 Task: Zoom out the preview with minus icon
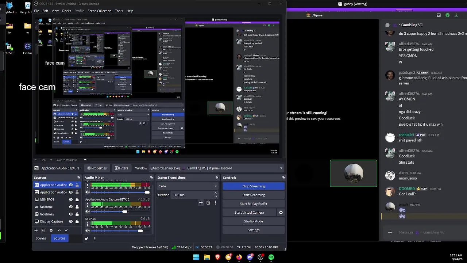(35, 160)
